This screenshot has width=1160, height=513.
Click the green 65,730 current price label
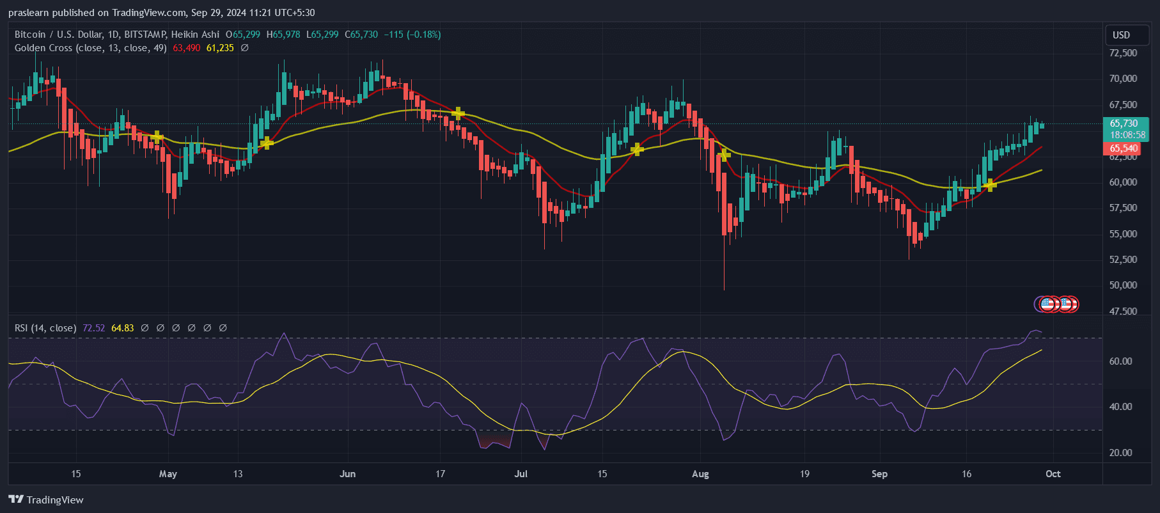coord(1125,123)
